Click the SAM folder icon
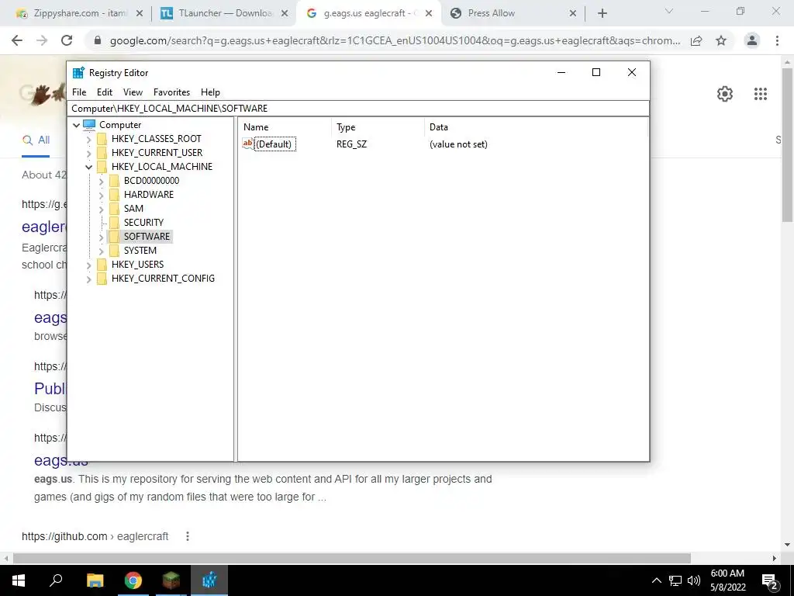Image resolution: width=794 pixels, height=596 pixels. point(115,208)
